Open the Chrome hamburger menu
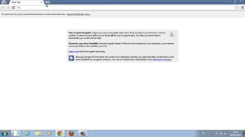Image resolution: width=245 pixels, height=137 pixels. (x=242, y=8)
